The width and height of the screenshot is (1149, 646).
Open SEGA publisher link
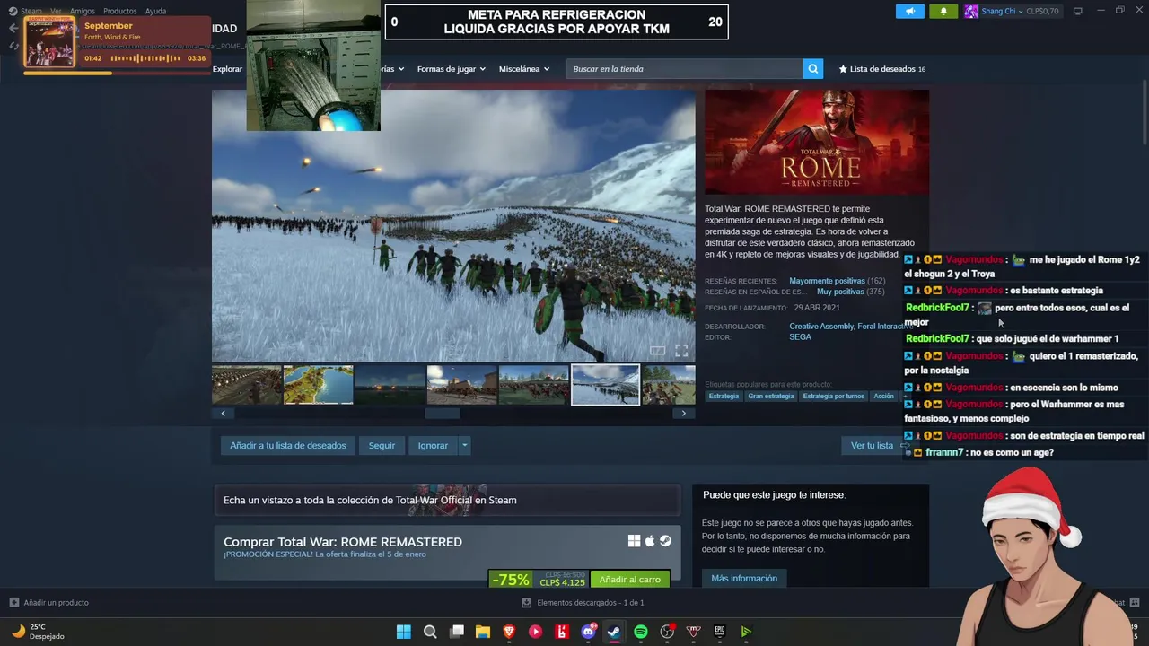pos(800,337)
